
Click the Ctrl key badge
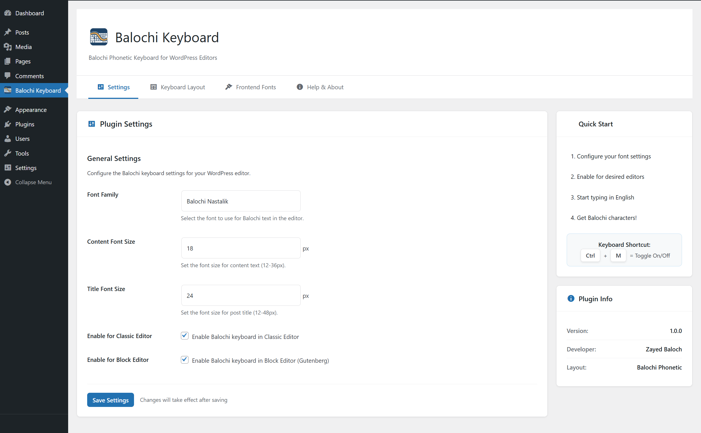[x=590, y=255]
